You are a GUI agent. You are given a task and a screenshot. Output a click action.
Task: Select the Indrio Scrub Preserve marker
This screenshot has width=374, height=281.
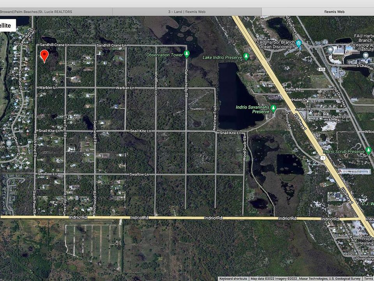(x=369, y=151)
